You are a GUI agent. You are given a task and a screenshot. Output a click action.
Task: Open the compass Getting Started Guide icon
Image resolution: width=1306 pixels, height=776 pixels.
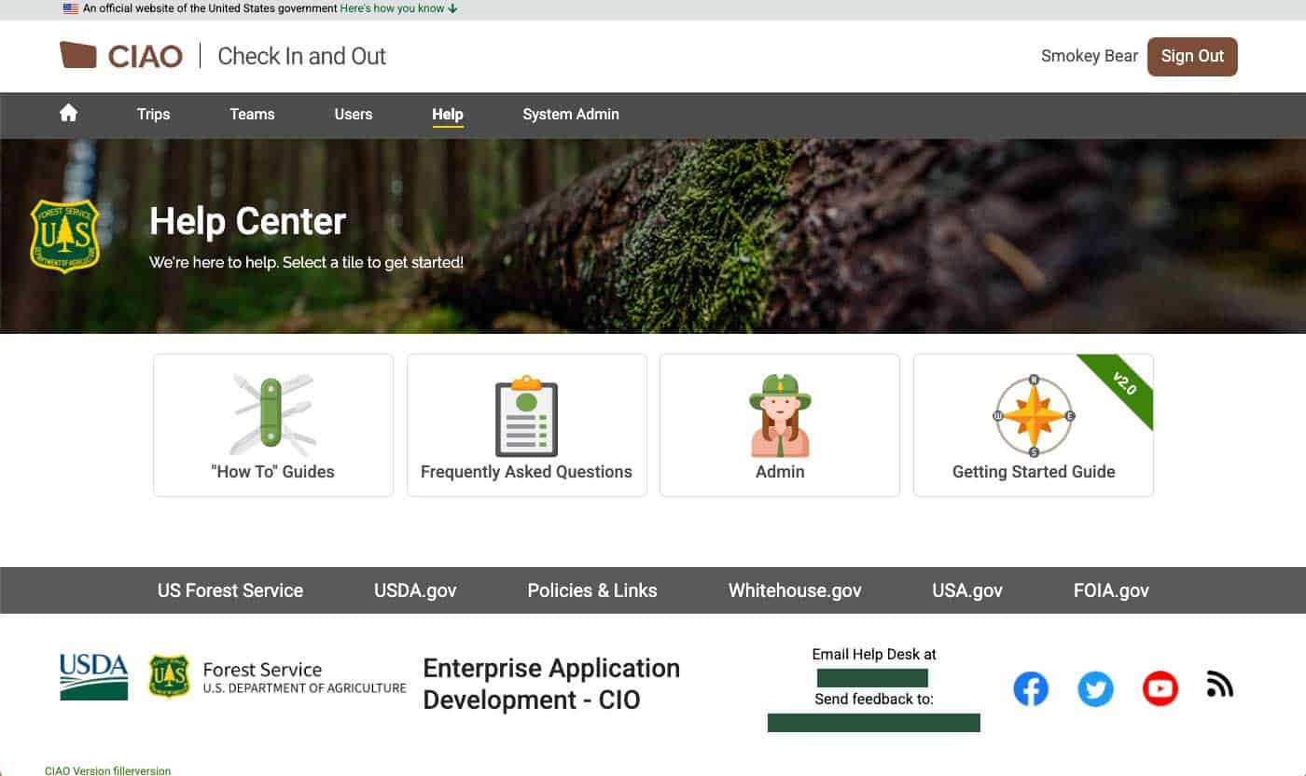[1033, 416]
